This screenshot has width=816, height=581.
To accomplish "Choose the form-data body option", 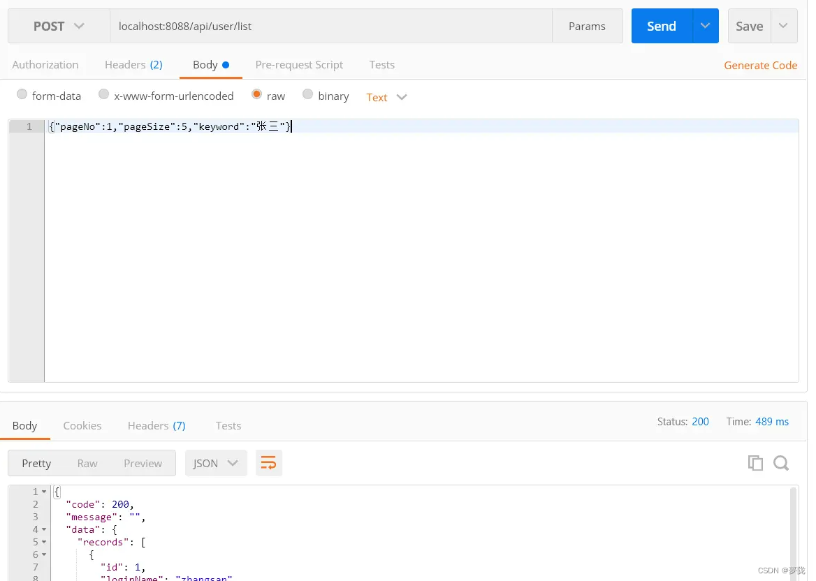I will click(x=22, y=95).
